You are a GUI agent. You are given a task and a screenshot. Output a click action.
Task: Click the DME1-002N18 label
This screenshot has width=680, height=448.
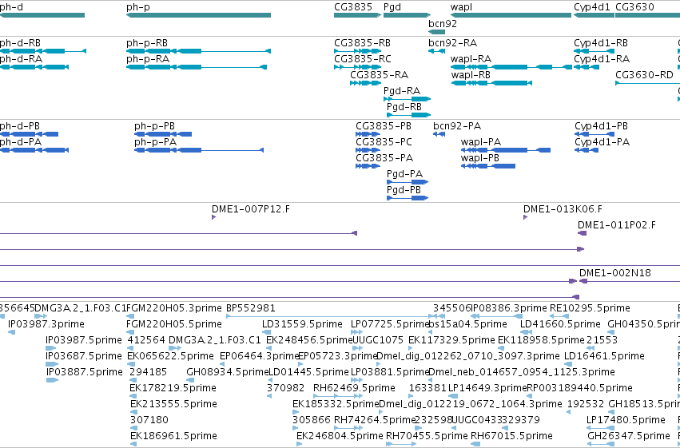[x=615, y=273]
